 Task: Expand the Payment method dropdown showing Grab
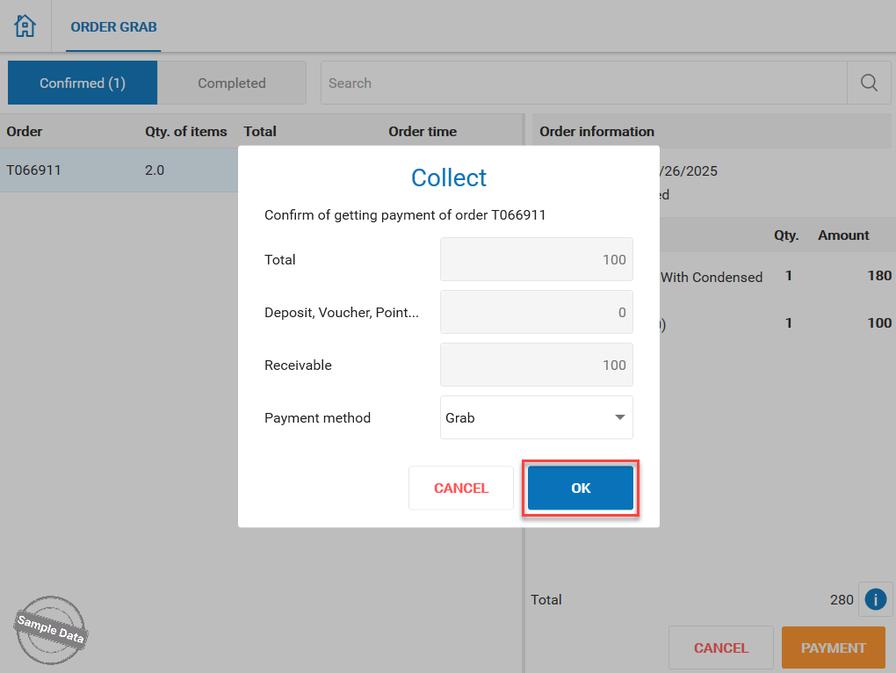pyautogui.click(x=536, y=417)
